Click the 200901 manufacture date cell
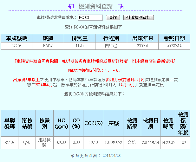The image size is (196, 162). [143, 46]
